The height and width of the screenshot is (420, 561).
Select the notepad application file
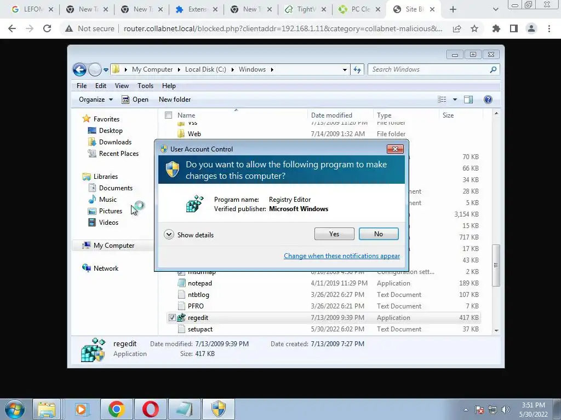323,283
